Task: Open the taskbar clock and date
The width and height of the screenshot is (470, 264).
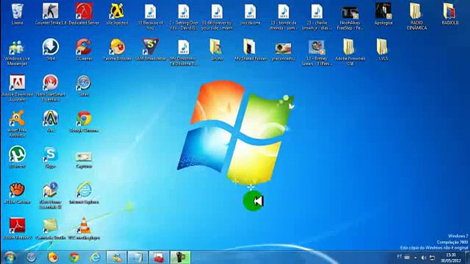Action: tap(451, 257)
